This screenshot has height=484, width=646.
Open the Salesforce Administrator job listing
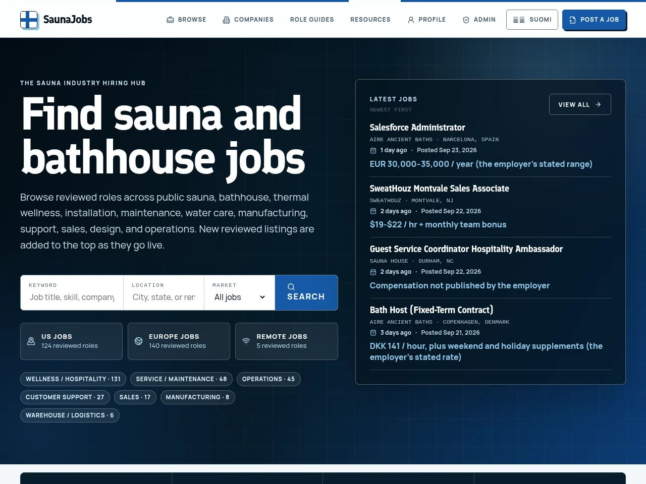pos(417,128)
